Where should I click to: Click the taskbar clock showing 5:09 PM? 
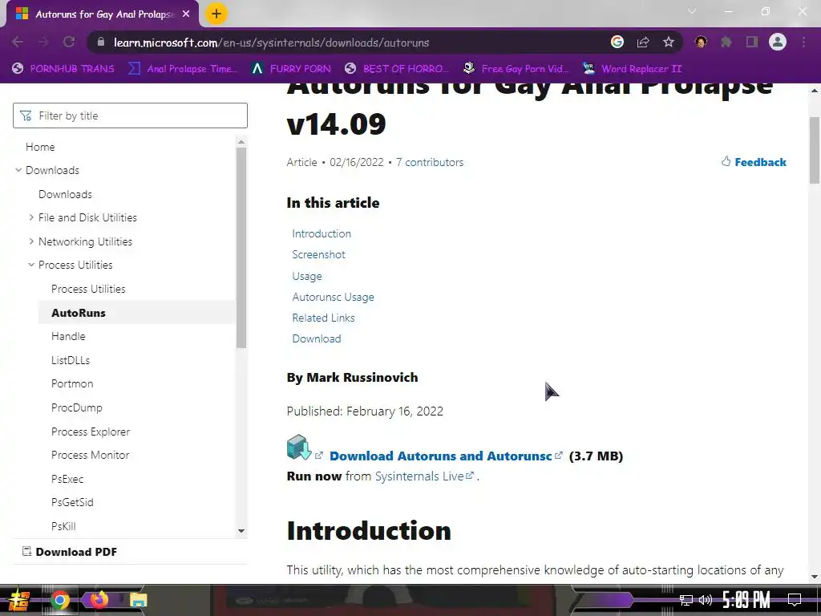tap(746, 599)
